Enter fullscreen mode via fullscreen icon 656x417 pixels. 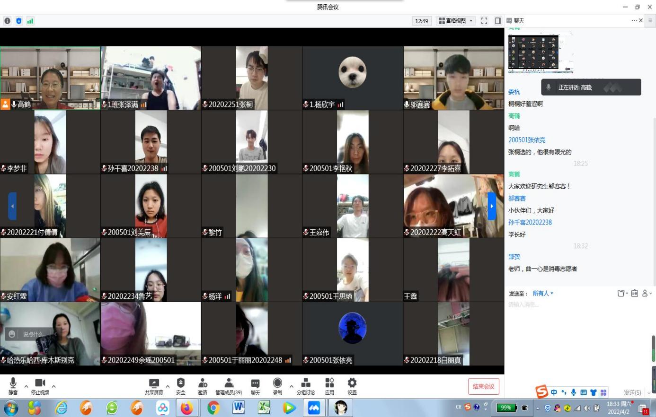coord(484,21)
